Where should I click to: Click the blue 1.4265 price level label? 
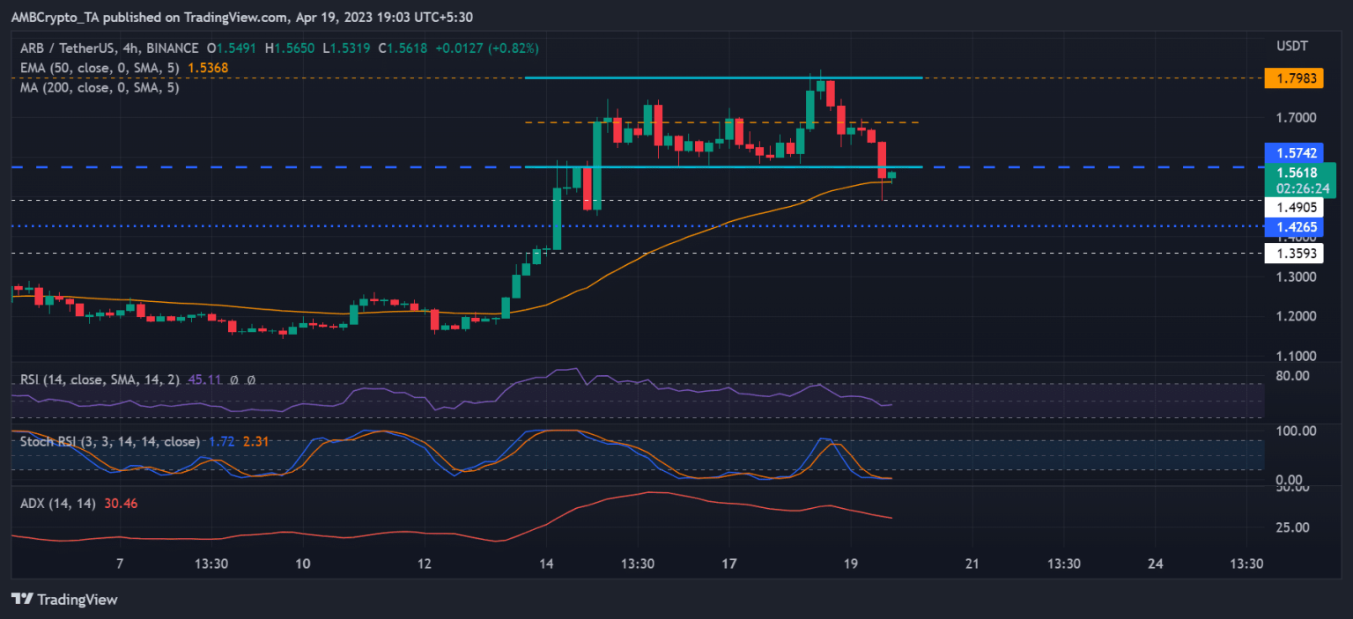click(x=1290, y=227)
